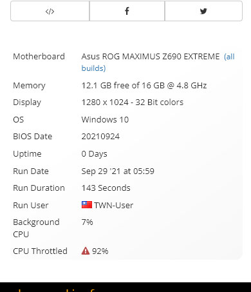Click the 7% background CPU value
251x292 pixels.
click(x=87, y=222)
